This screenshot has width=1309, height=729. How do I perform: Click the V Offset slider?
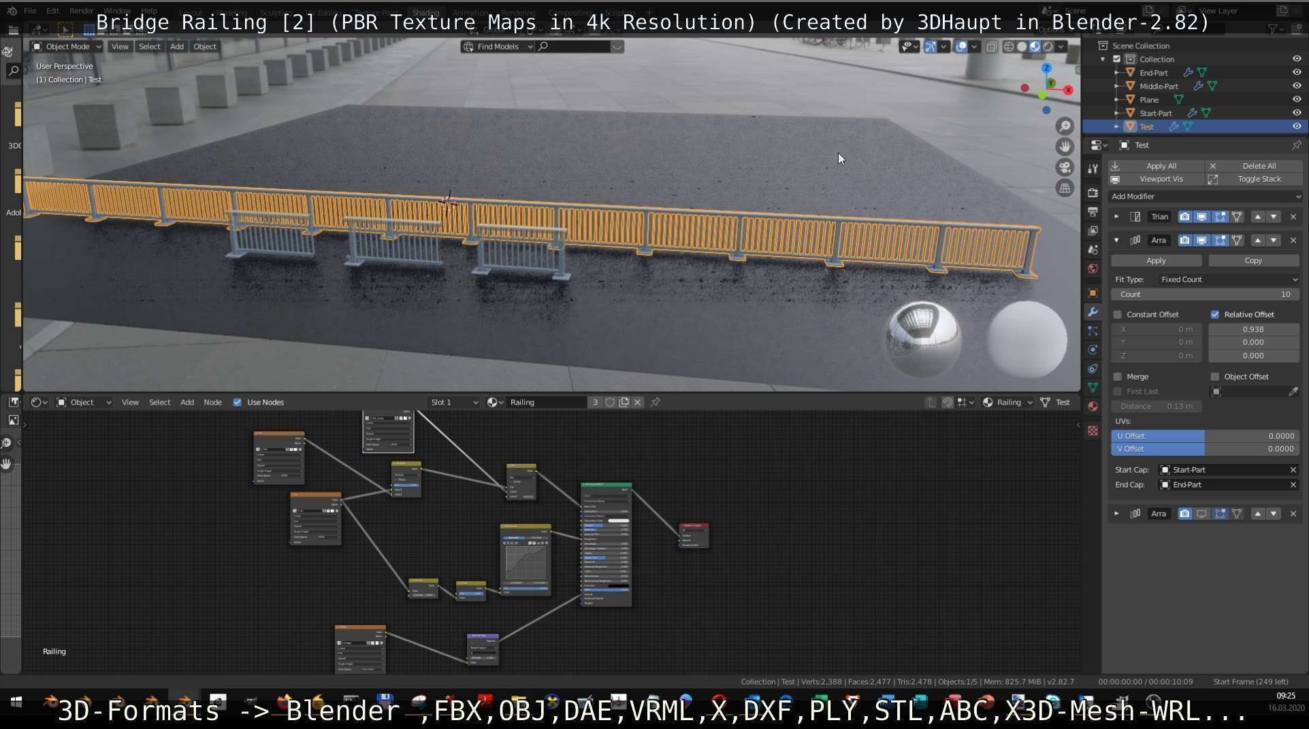[1206, 449]
